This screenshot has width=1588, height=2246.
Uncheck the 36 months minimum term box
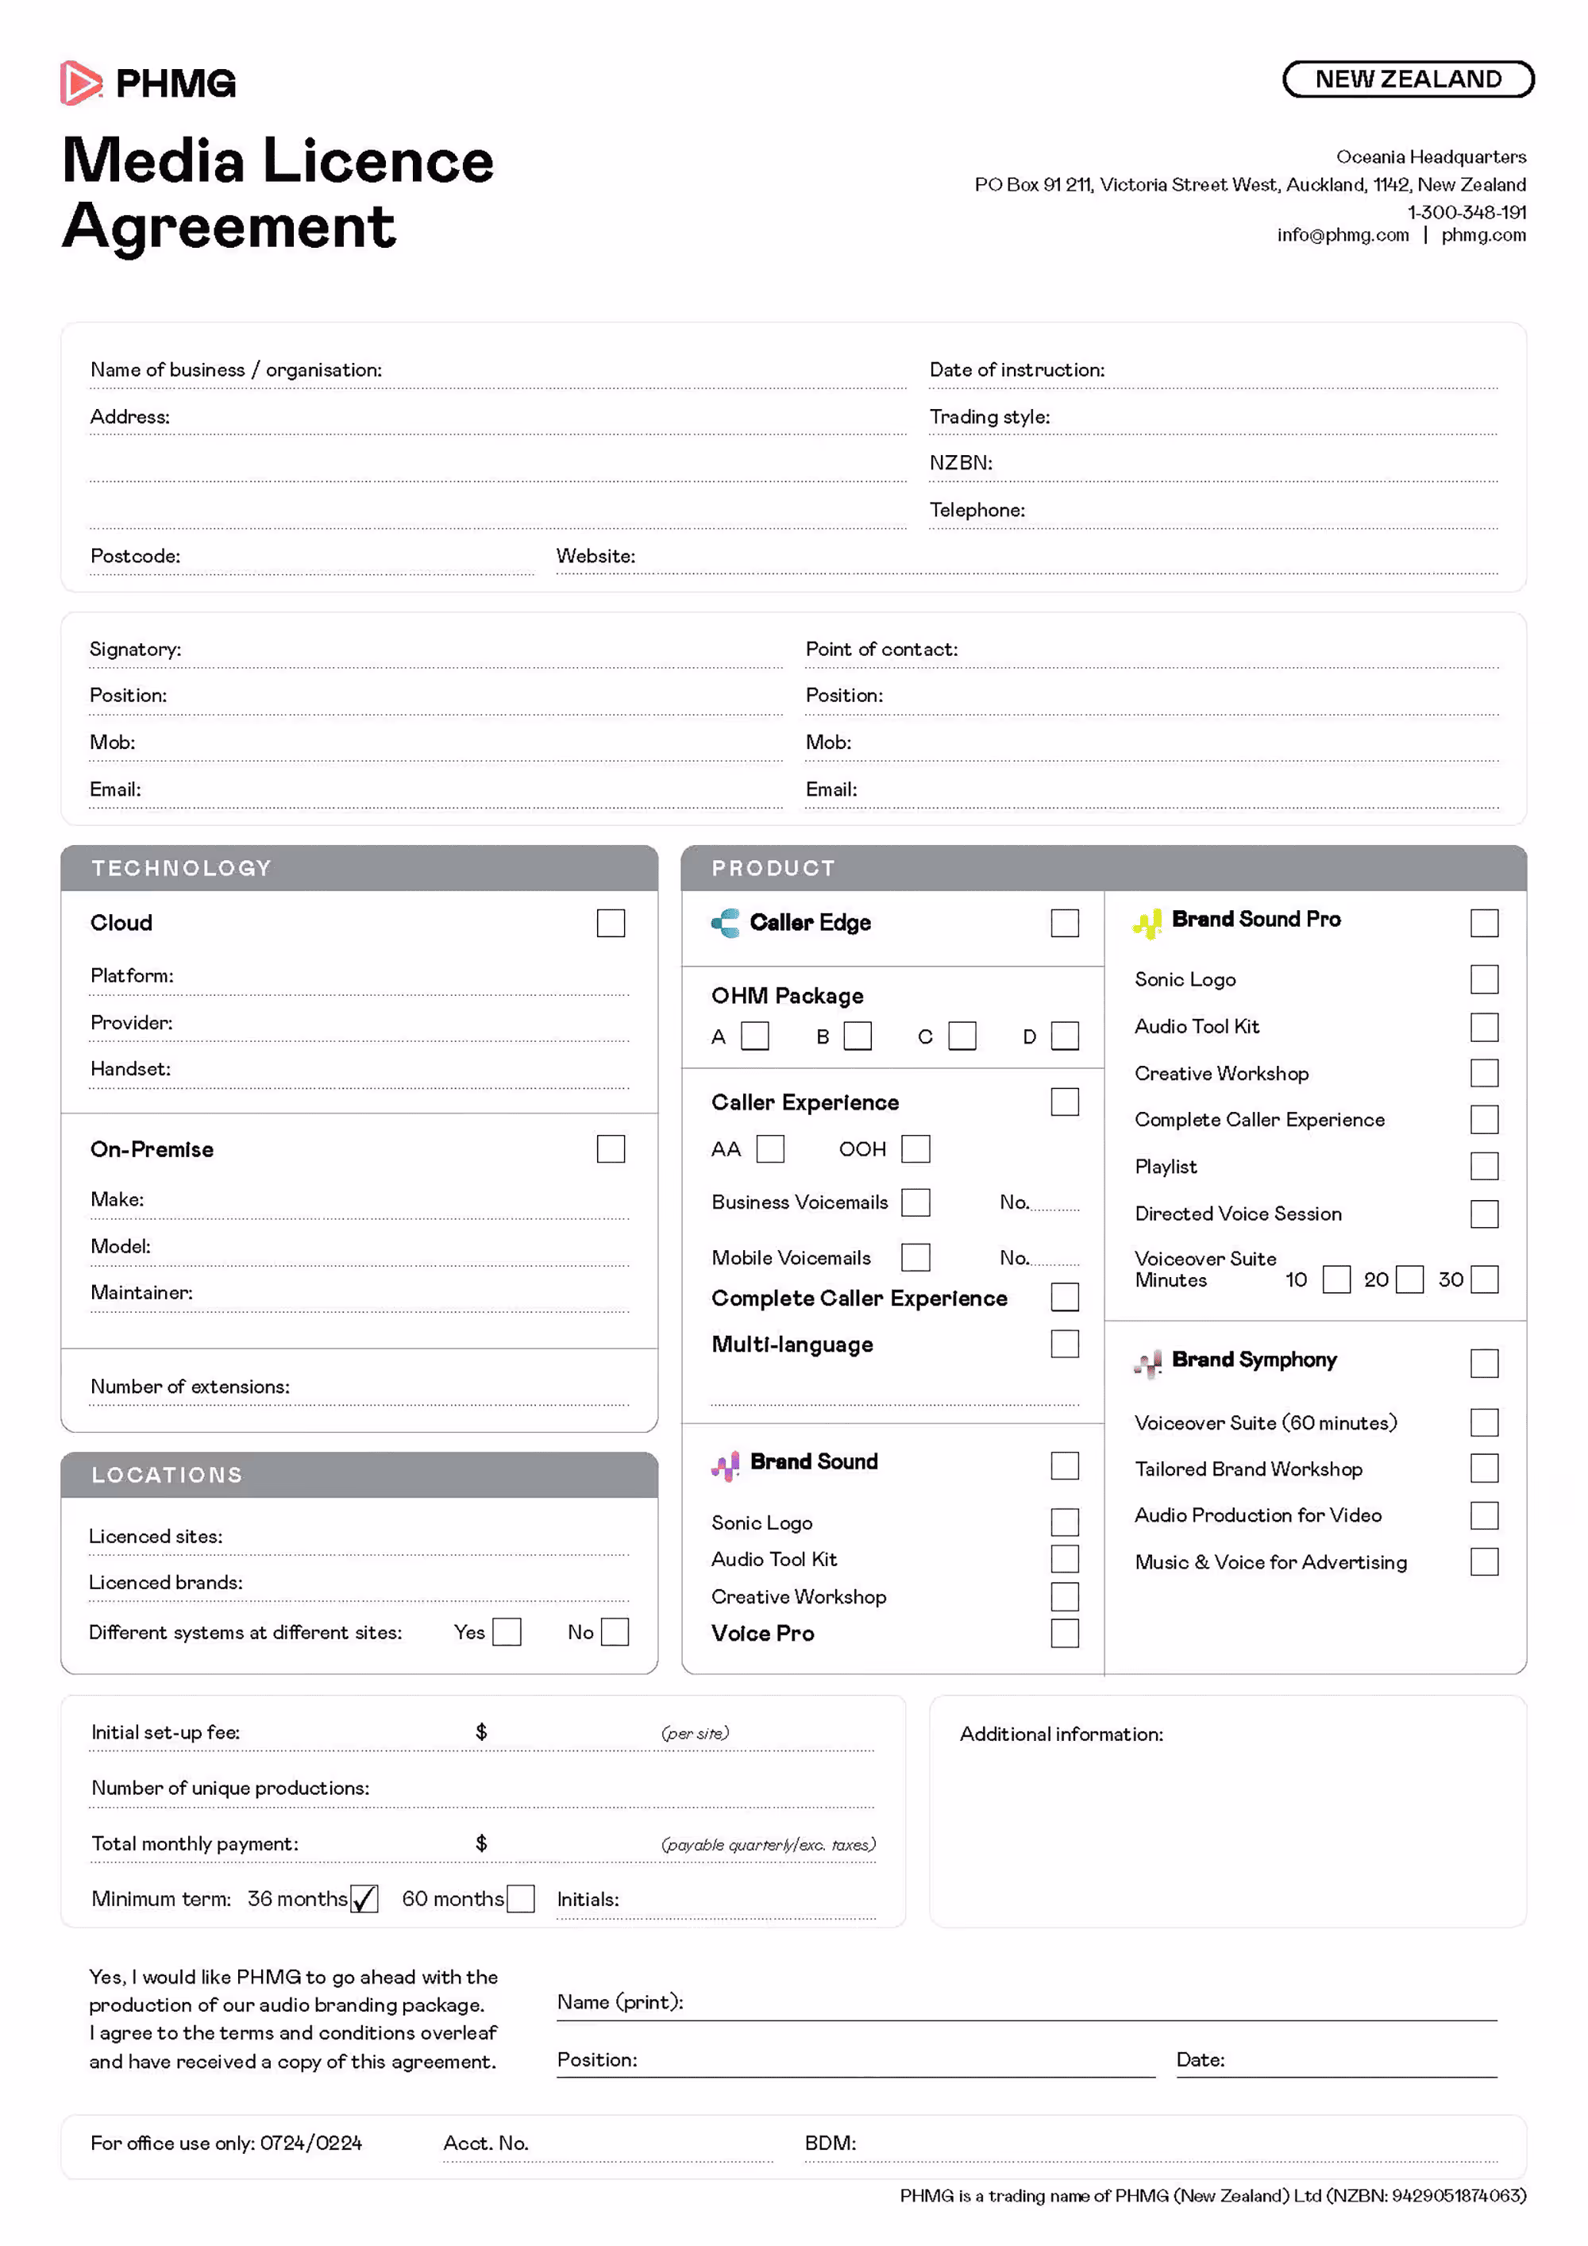coord(364,1899)
